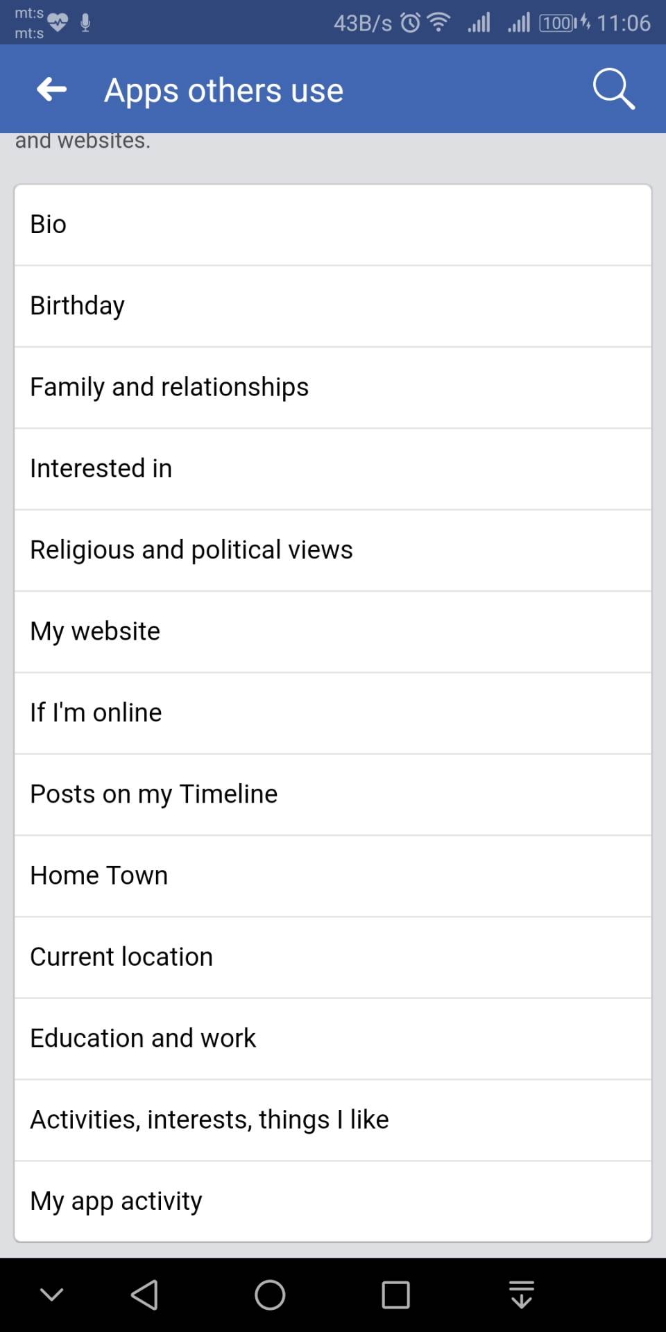
Task: Choose Posts on my Timeline
Action: pos(333,794)
